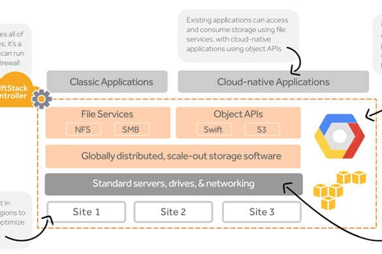Screen dimensions: 382x254
Task: Select the Site 2 box
Action: coord(173,212)
